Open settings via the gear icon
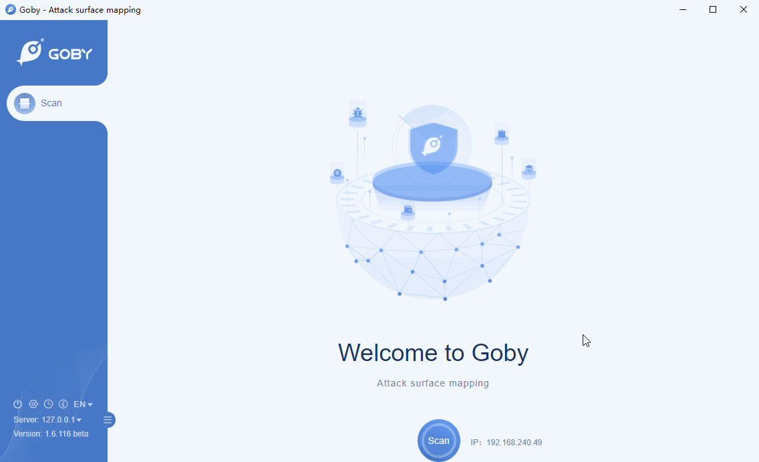The height and width of the screenshot is (462, 759). click(x=33, y=404)
